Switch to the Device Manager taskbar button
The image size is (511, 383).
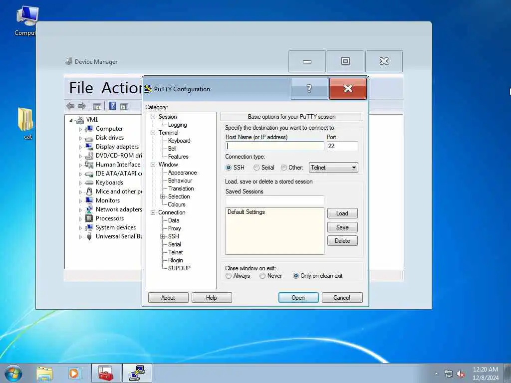tap(106, 373)
